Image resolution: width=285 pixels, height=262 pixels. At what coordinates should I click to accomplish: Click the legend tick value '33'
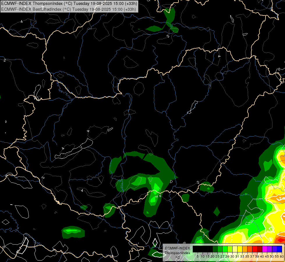coord(242,256)
